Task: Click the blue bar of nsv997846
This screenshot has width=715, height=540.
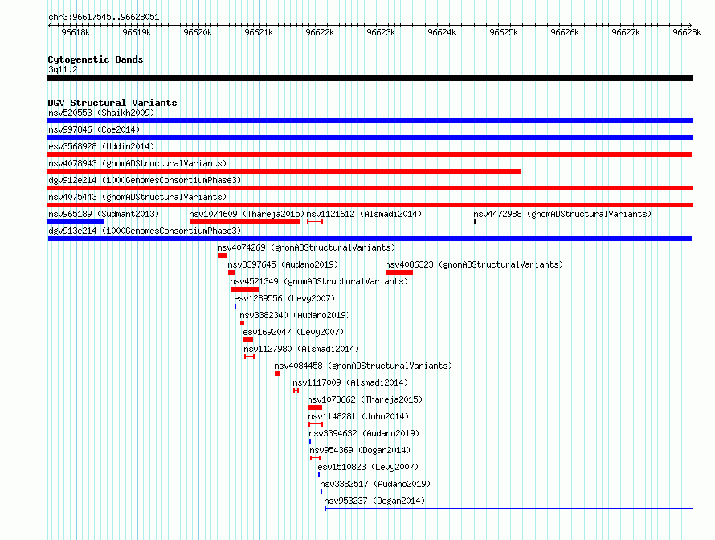Action: pyautogui.click(x=370, y=137)
